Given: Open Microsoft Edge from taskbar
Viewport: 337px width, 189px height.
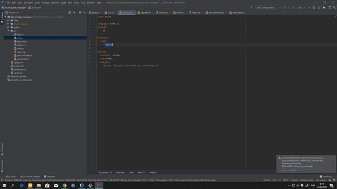Looking at the screenshot, I should pos(22,185).
